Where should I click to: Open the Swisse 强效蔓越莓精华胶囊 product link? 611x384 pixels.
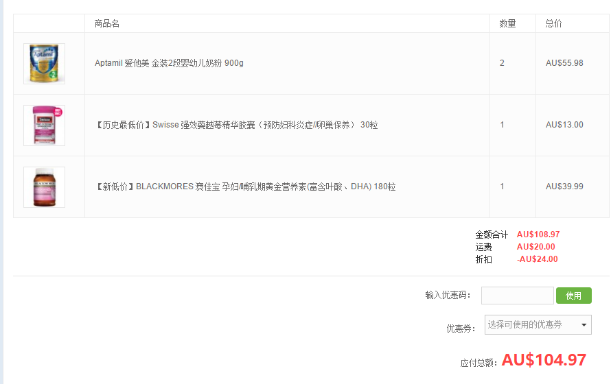pyautogui.click(x=236, y=125)
